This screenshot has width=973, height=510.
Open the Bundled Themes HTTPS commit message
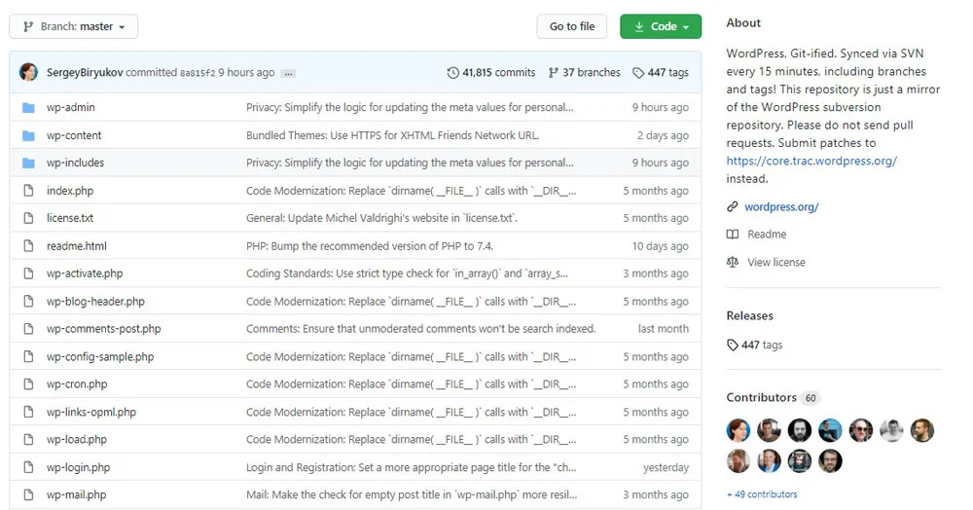(x=392, y=135)
